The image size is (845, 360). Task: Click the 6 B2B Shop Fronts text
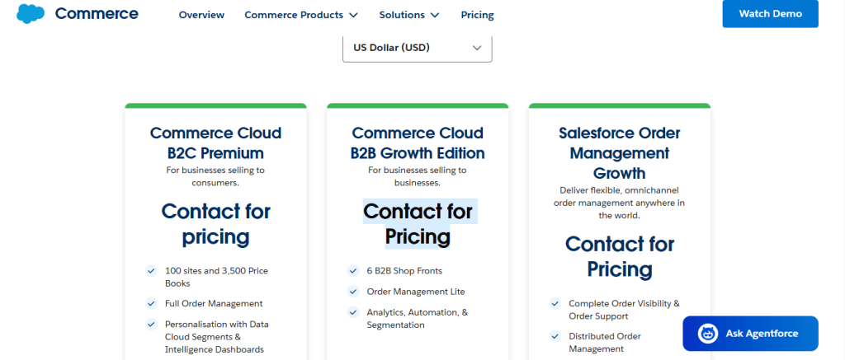pos(404,271)
